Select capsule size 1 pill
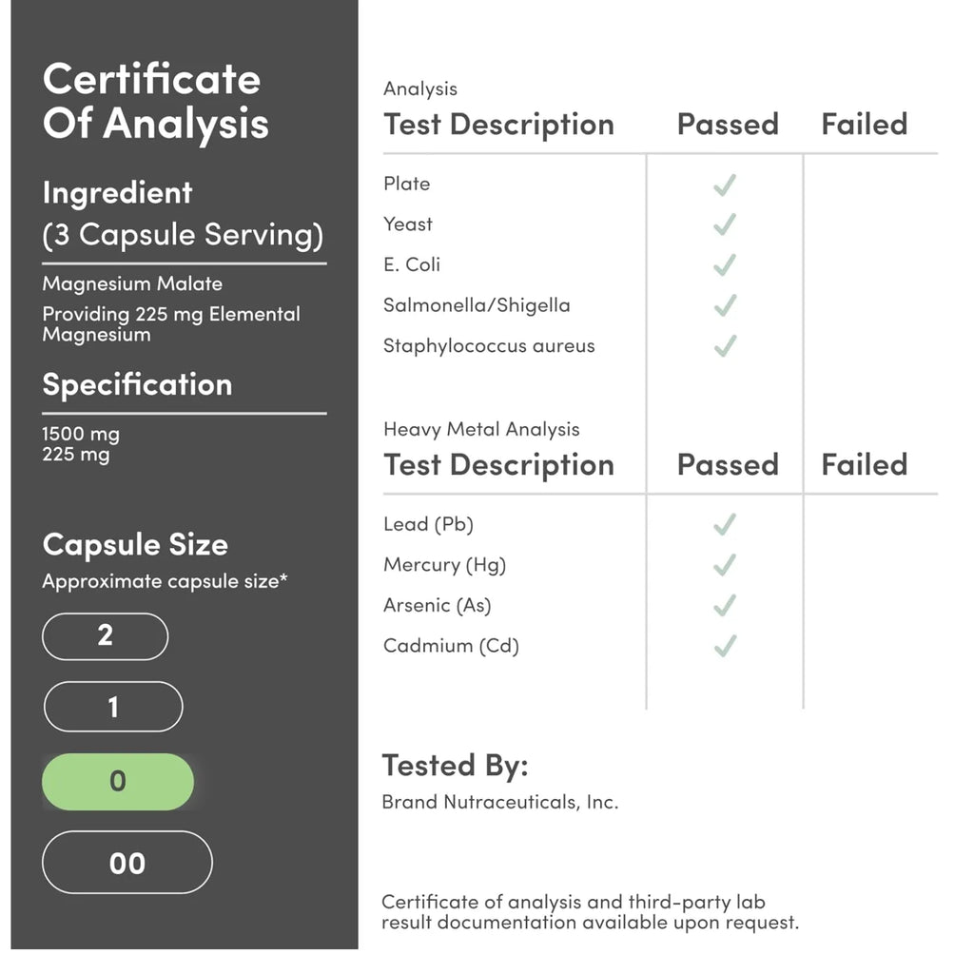Viewport: 974px width, 974px height. click(113, 707)
